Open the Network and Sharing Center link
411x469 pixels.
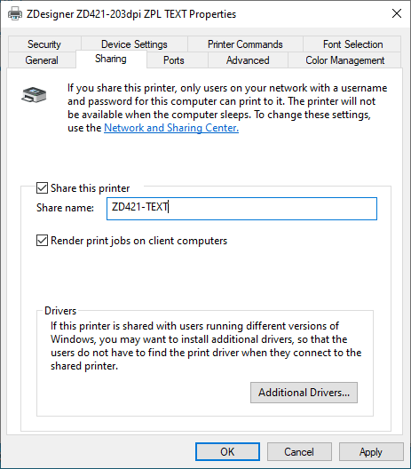(171, 128)
